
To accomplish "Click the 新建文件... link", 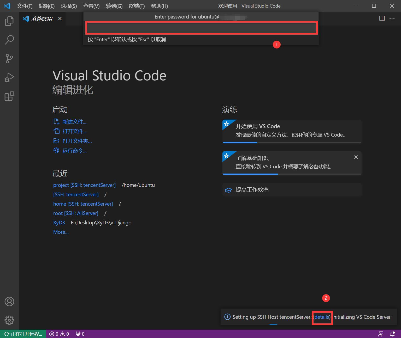I will 74,122.
